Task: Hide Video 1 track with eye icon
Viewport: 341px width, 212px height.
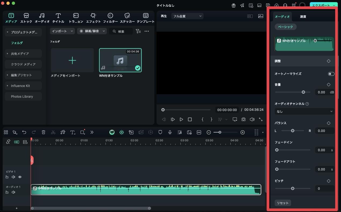Action: click(20, 177)
